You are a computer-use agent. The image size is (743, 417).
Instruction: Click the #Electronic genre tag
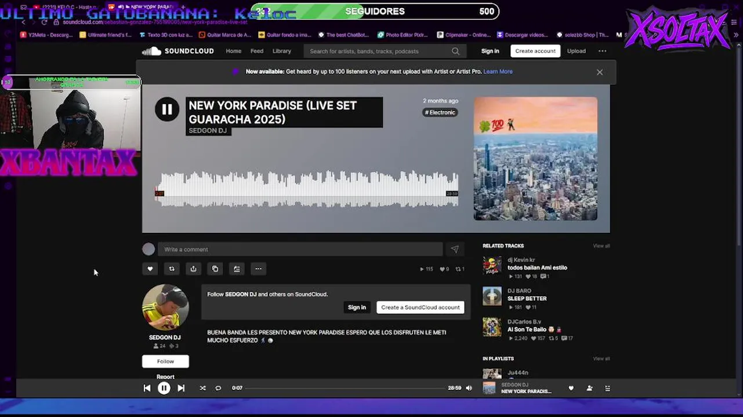coord(440,112)
